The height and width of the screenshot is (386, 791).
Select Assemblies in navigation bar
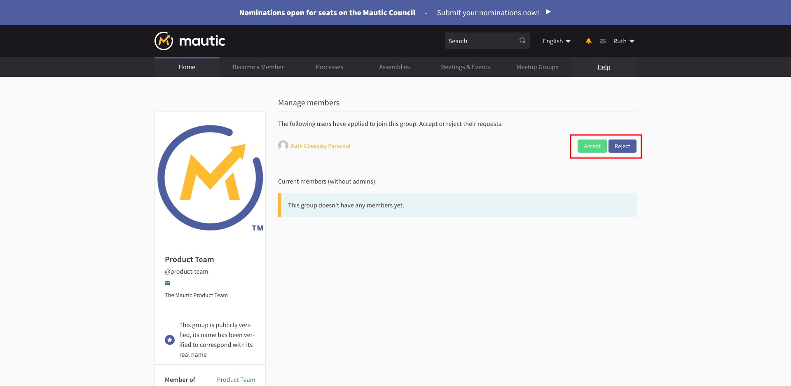pyautogui.click(x=394, y=67)
